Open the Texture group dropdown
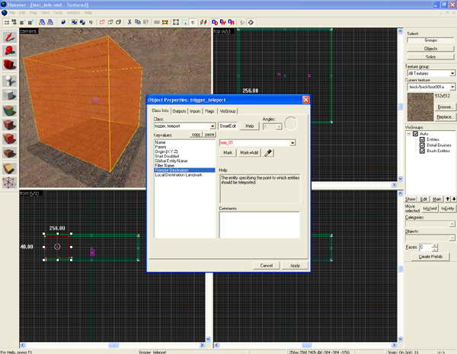Screen dimensions: 457x354 [452, 73]
